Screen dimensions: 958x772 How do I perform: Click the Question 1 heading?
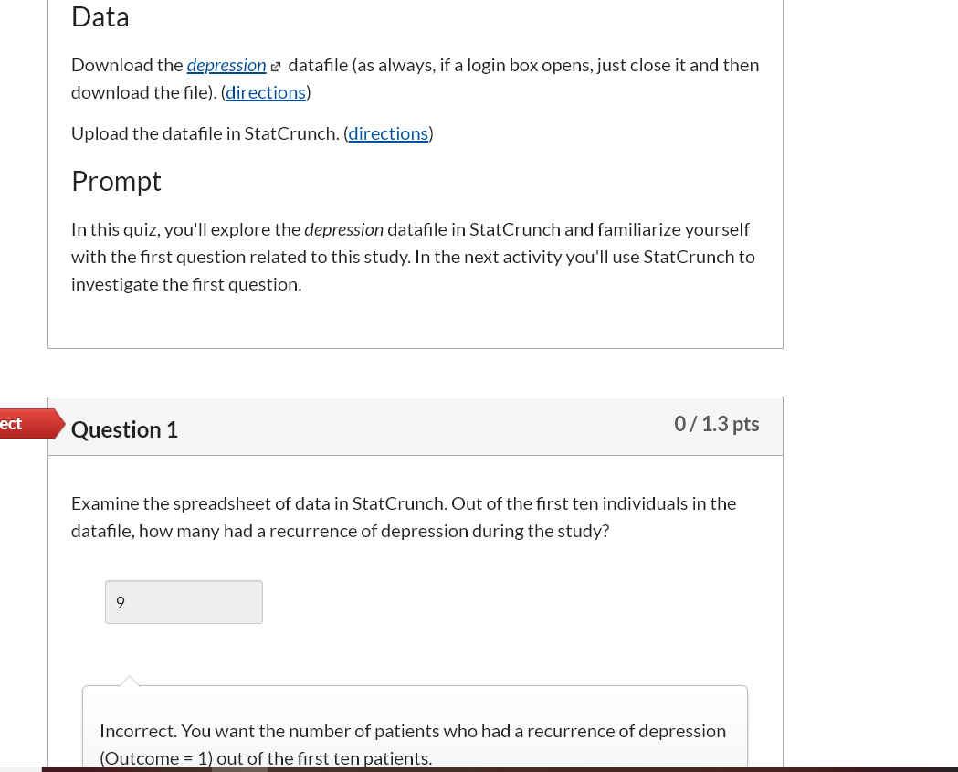pos(124,429)
